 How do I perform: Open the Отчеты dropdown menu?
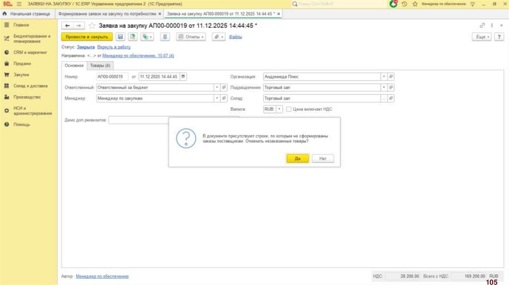click(x=191, y=37)
